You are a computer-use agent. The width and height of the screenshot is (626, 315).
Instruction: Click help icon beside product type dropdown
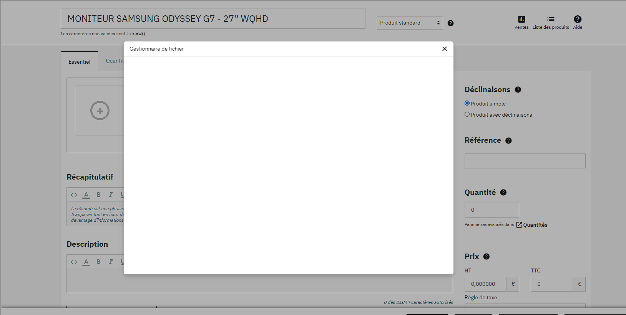pos(451,23)
